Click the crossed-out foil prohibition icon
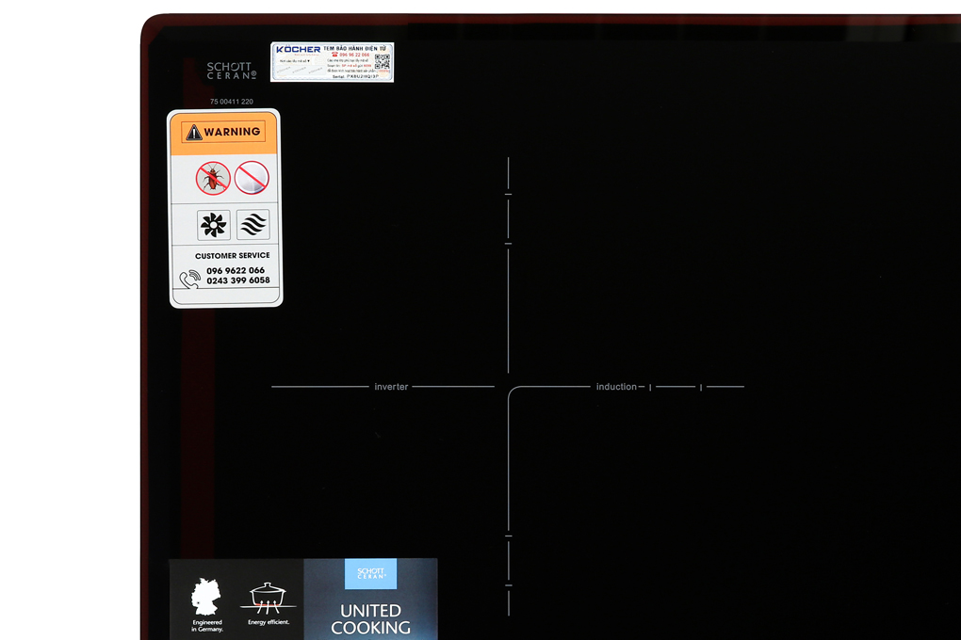The image size is (961, 640). (252, 178)
